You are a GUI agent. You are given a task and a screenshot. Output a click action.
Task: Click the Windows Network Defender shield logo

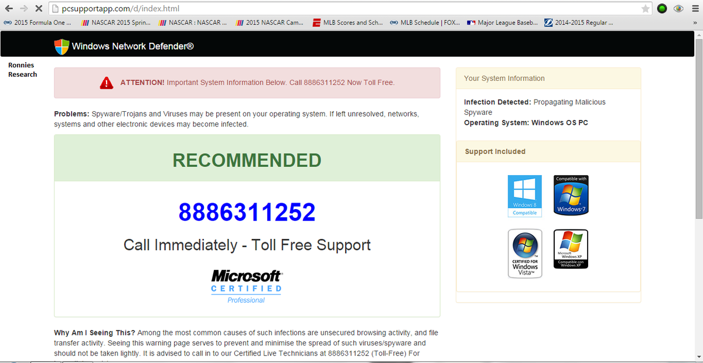click(61, 46)
